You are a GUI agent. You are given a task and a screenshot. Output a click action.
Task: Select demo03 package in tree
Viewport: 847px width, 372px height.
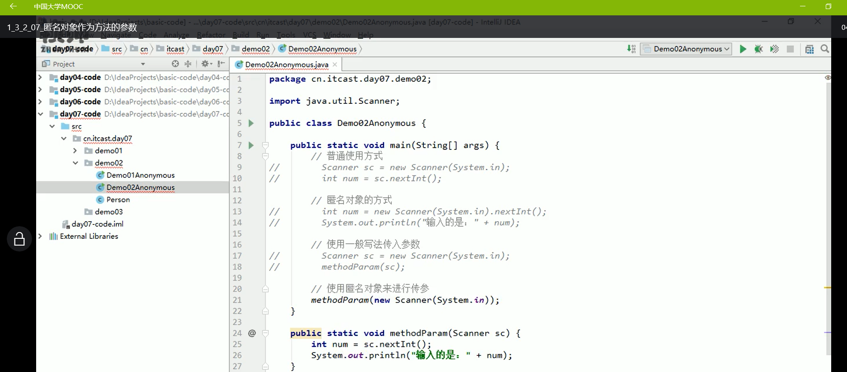[x=108, y=212]
